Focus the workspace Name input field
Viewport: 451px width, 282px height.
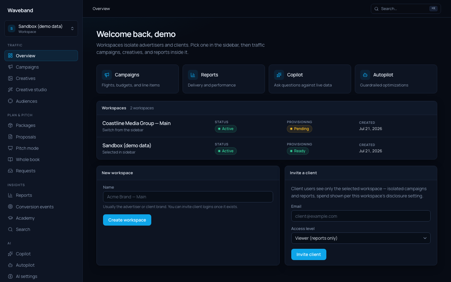tap(188, 197)
